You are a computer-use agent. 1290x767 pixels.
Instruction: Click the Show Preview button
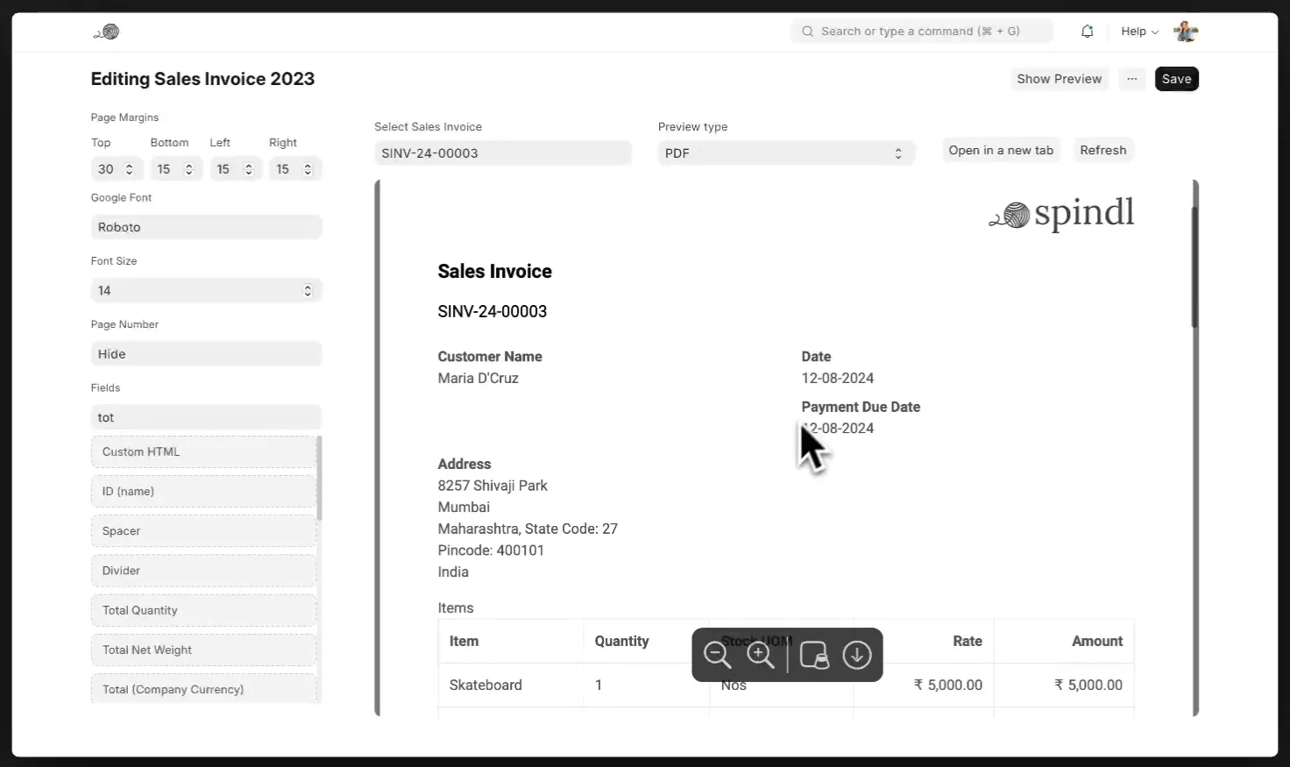(x=1059, y=79)
